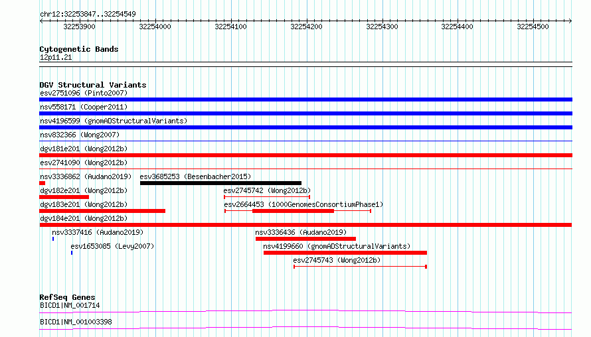The height and width of the screenshot is (337, 591).
Task: Click ruler position 32254500
Action: click(x=533, y=27)
